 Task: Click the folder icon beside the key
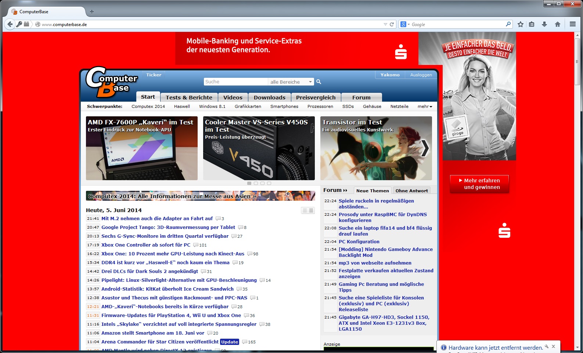tap(26, 24)
